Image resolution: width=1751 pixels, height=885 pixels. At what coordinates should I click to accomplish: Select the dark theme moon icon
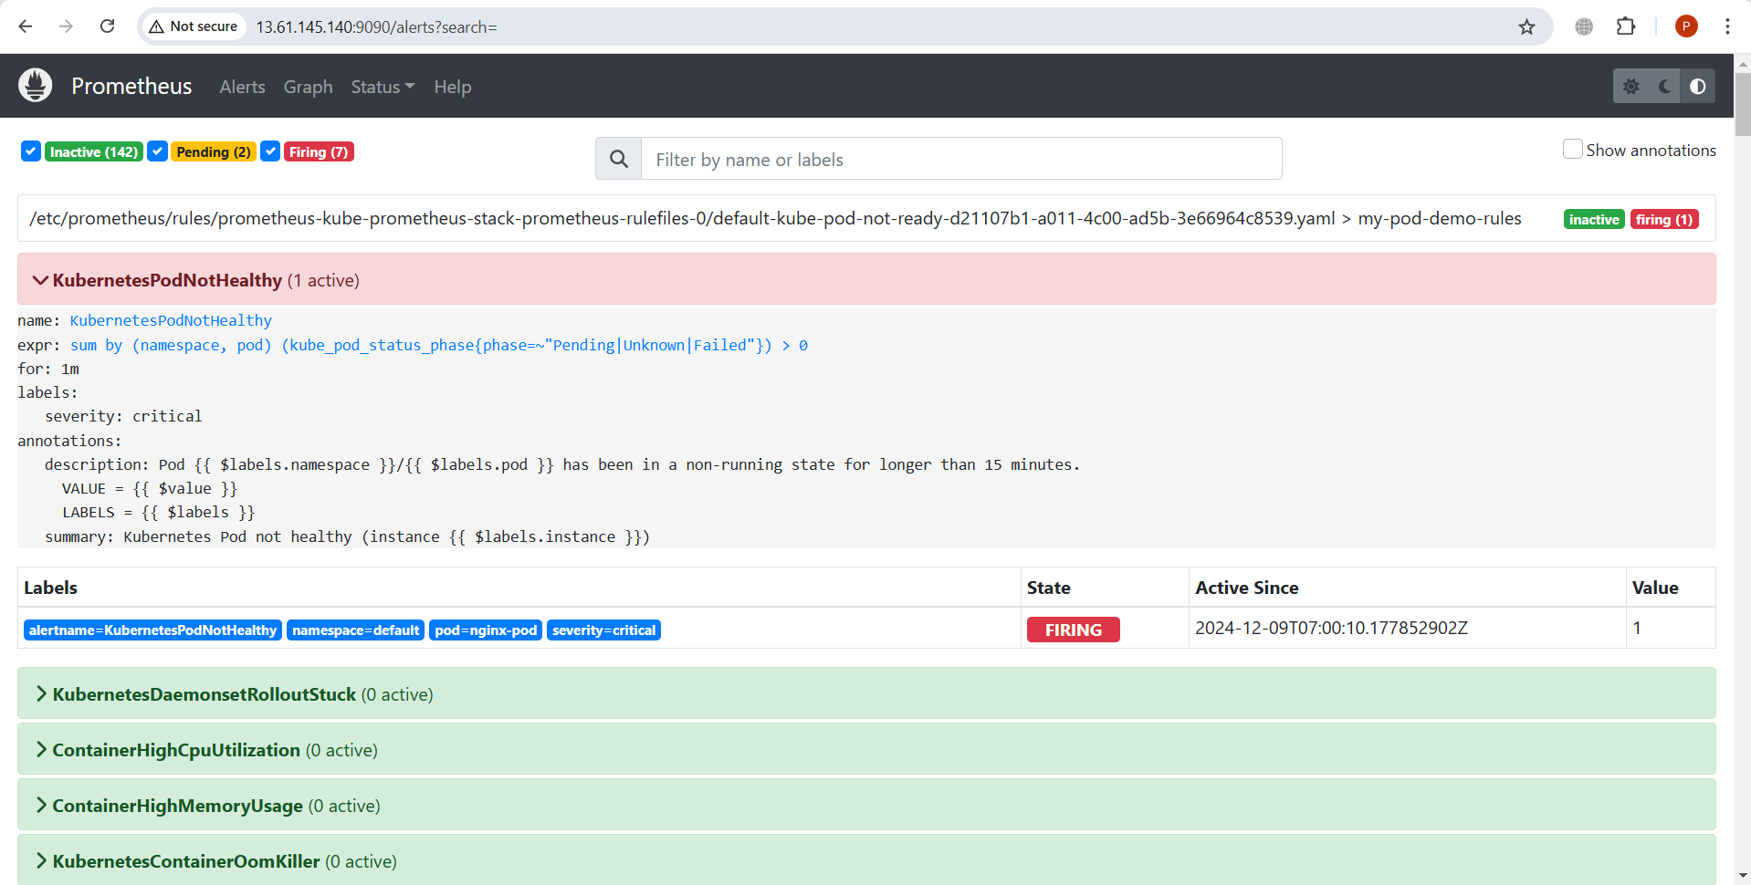coord(1664,86)
